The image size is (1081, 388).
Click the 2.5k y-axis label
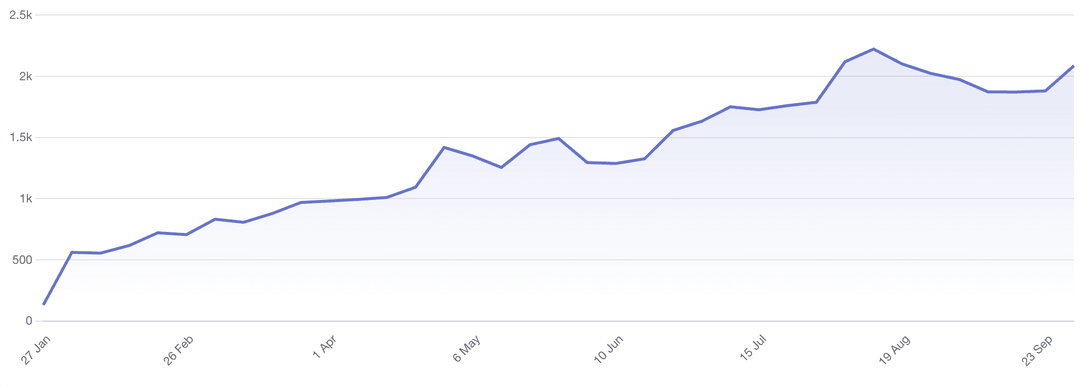click(21, 15)
